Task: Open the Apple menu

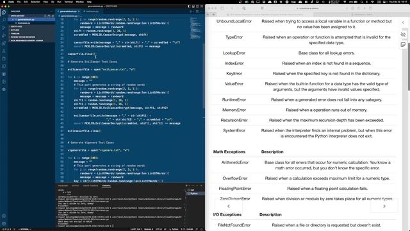Action: [x=4, y=1]
